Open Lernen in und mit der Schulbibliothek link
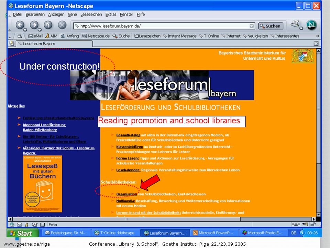330x248 pixels. (x=148, y=213)
